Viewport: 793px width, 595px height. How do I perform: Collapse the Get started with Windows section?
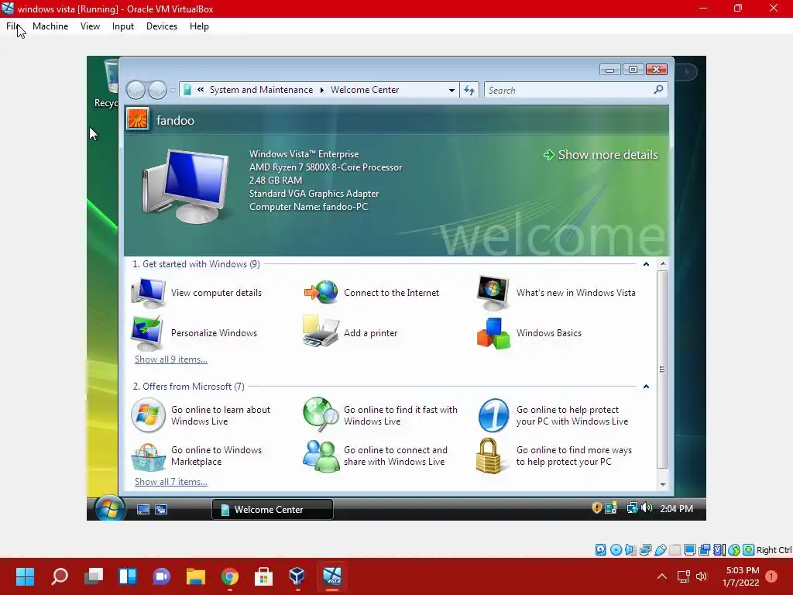(646, 264)
